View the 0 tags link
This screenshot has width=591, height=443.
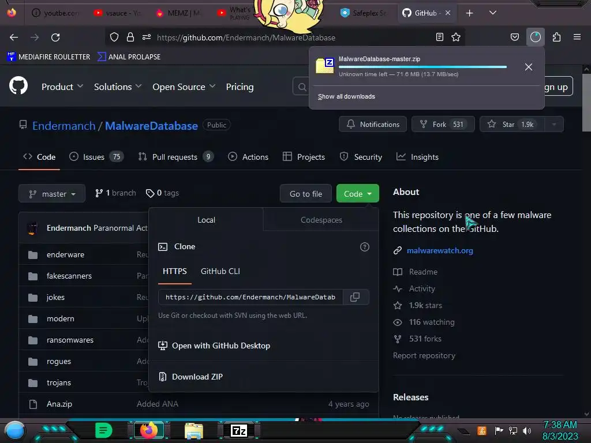point(162,193)
